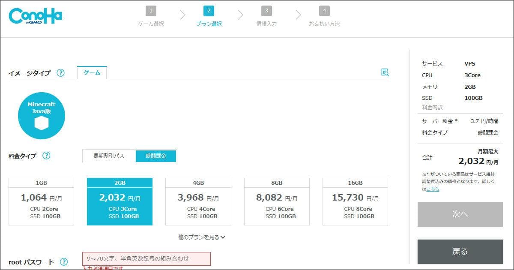The width and height of the screenshot is (514, 270).
Task: Click the 合計 2,032 円/月 total amount
Action: pos(478,161)
